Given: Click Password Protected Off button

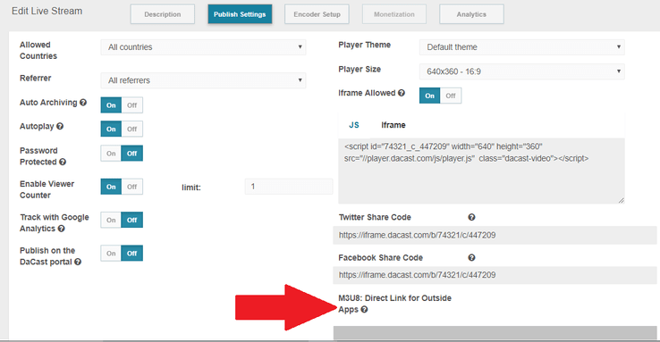Looking at the screenshot, I should (x=132, y=154).
